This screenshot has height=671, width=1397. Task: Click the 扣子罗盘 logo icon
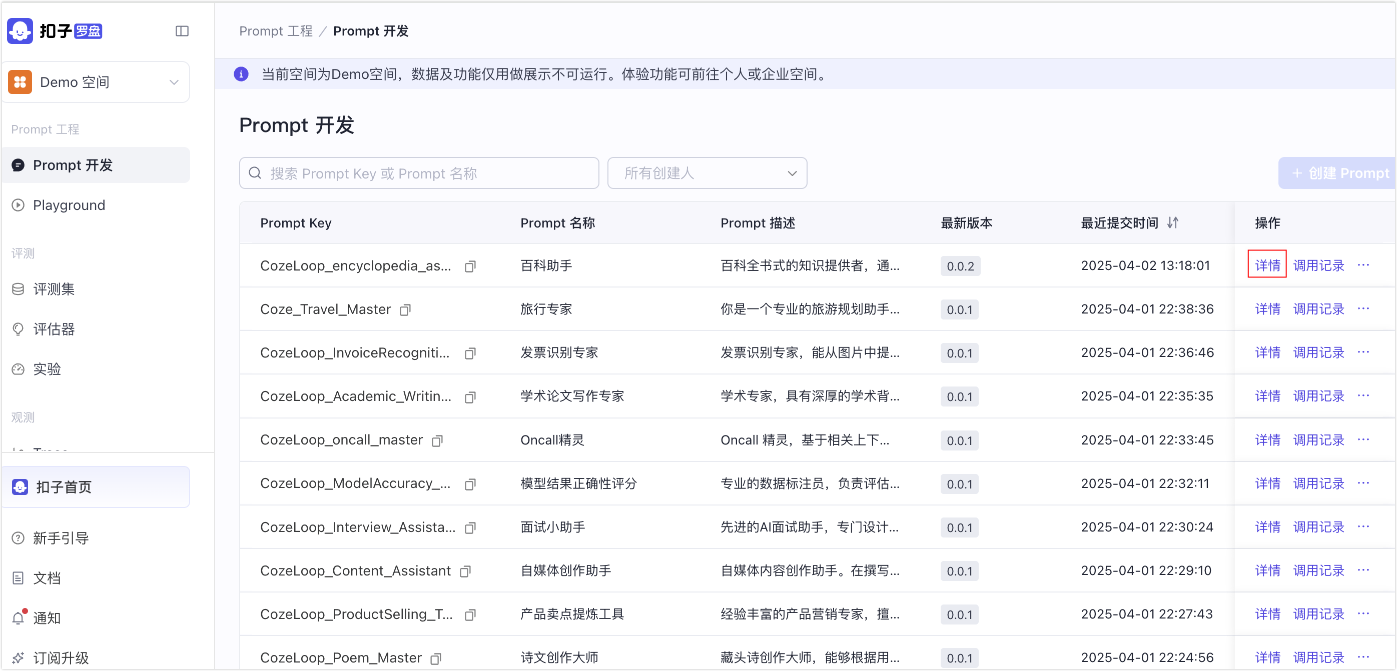(x=20, y=31)
